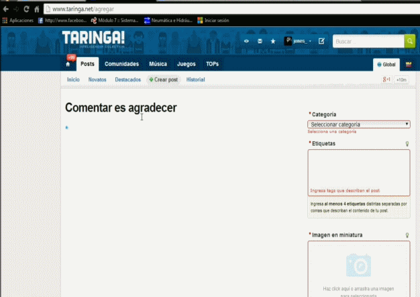
Task: Click the Taringa! logo
Action: coord(93,39)
